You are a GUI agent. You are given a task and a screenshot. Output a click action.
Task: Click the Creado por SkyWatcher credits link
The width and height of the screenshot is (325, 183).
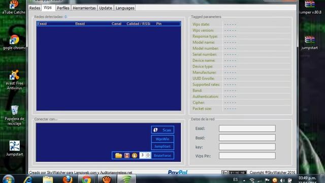[x=80, y=172]
